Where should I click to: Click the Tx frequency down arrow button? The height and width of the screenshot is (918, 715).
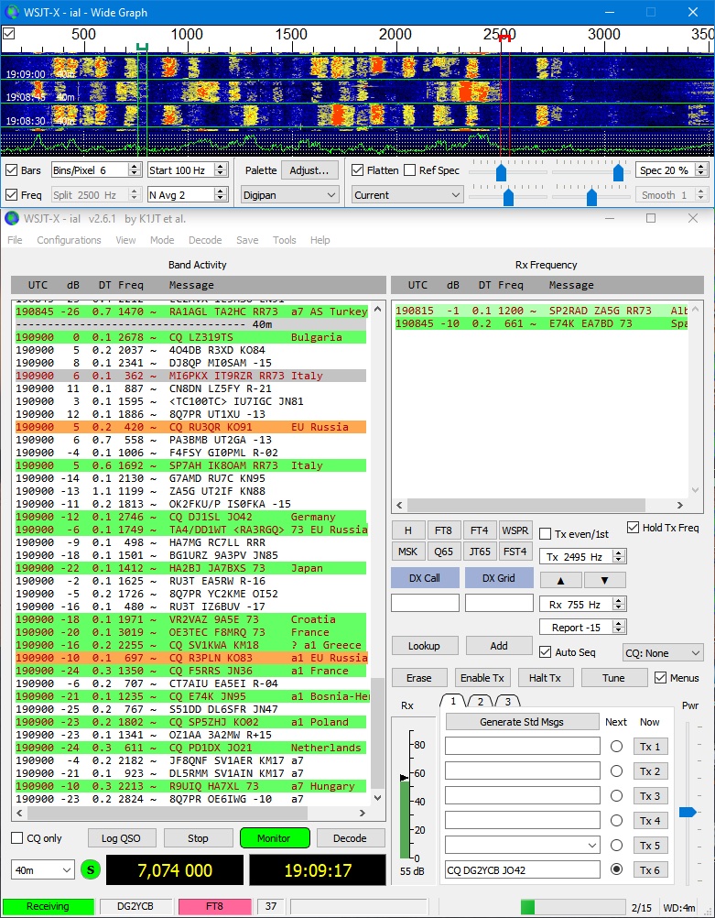click(x=604, y=580)
